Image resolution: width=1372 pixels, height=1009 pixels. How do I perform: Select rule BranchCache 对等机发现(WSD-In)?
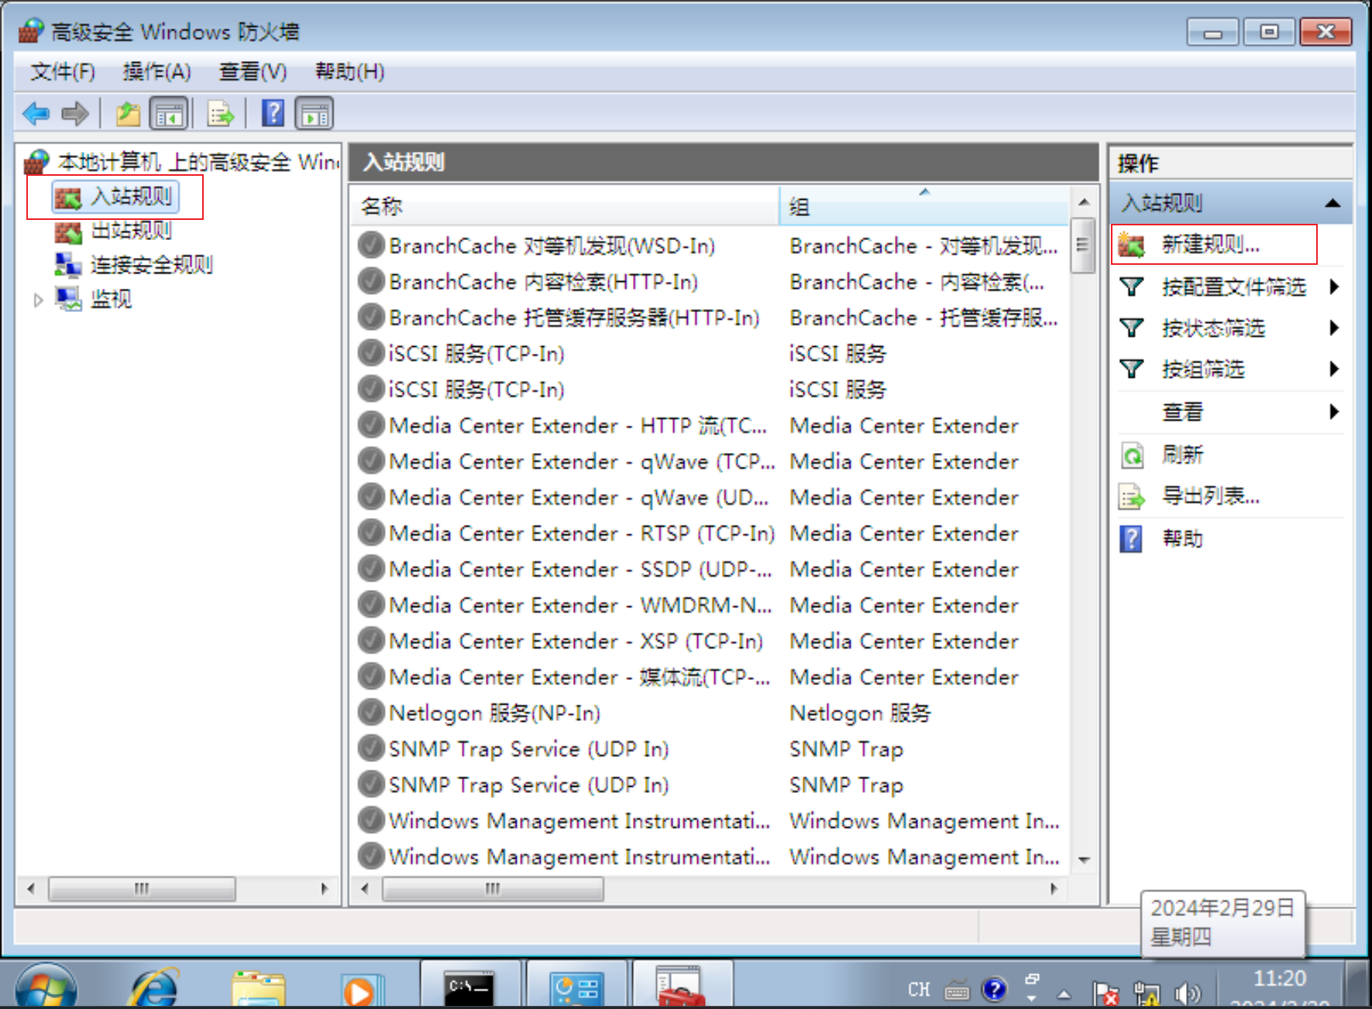pyautogui.click(x=552, y=245)
